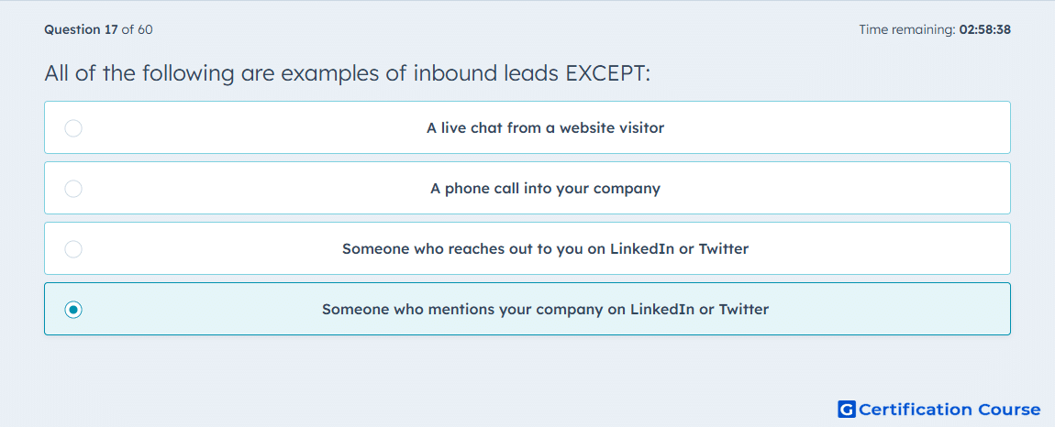Select radio button for phone call option
Screen dimensions: 1055x427
click(73, 189)
